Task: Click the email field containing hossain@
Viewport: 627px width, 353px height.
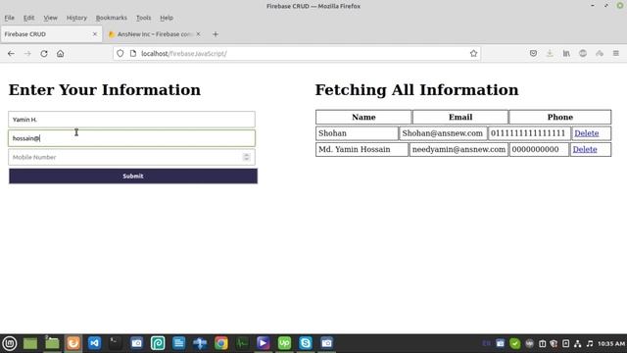Action: (131, 138)
